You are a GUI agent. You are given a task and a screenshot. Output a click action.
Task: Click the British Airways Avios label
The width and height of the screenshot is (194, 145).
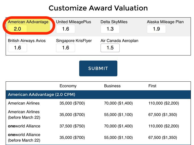click(x=27, y=41)
